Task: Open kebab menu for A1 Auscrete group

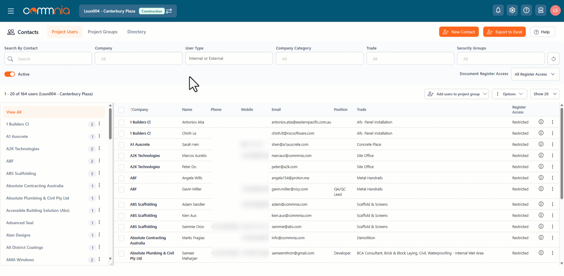Action: [99, 136]
